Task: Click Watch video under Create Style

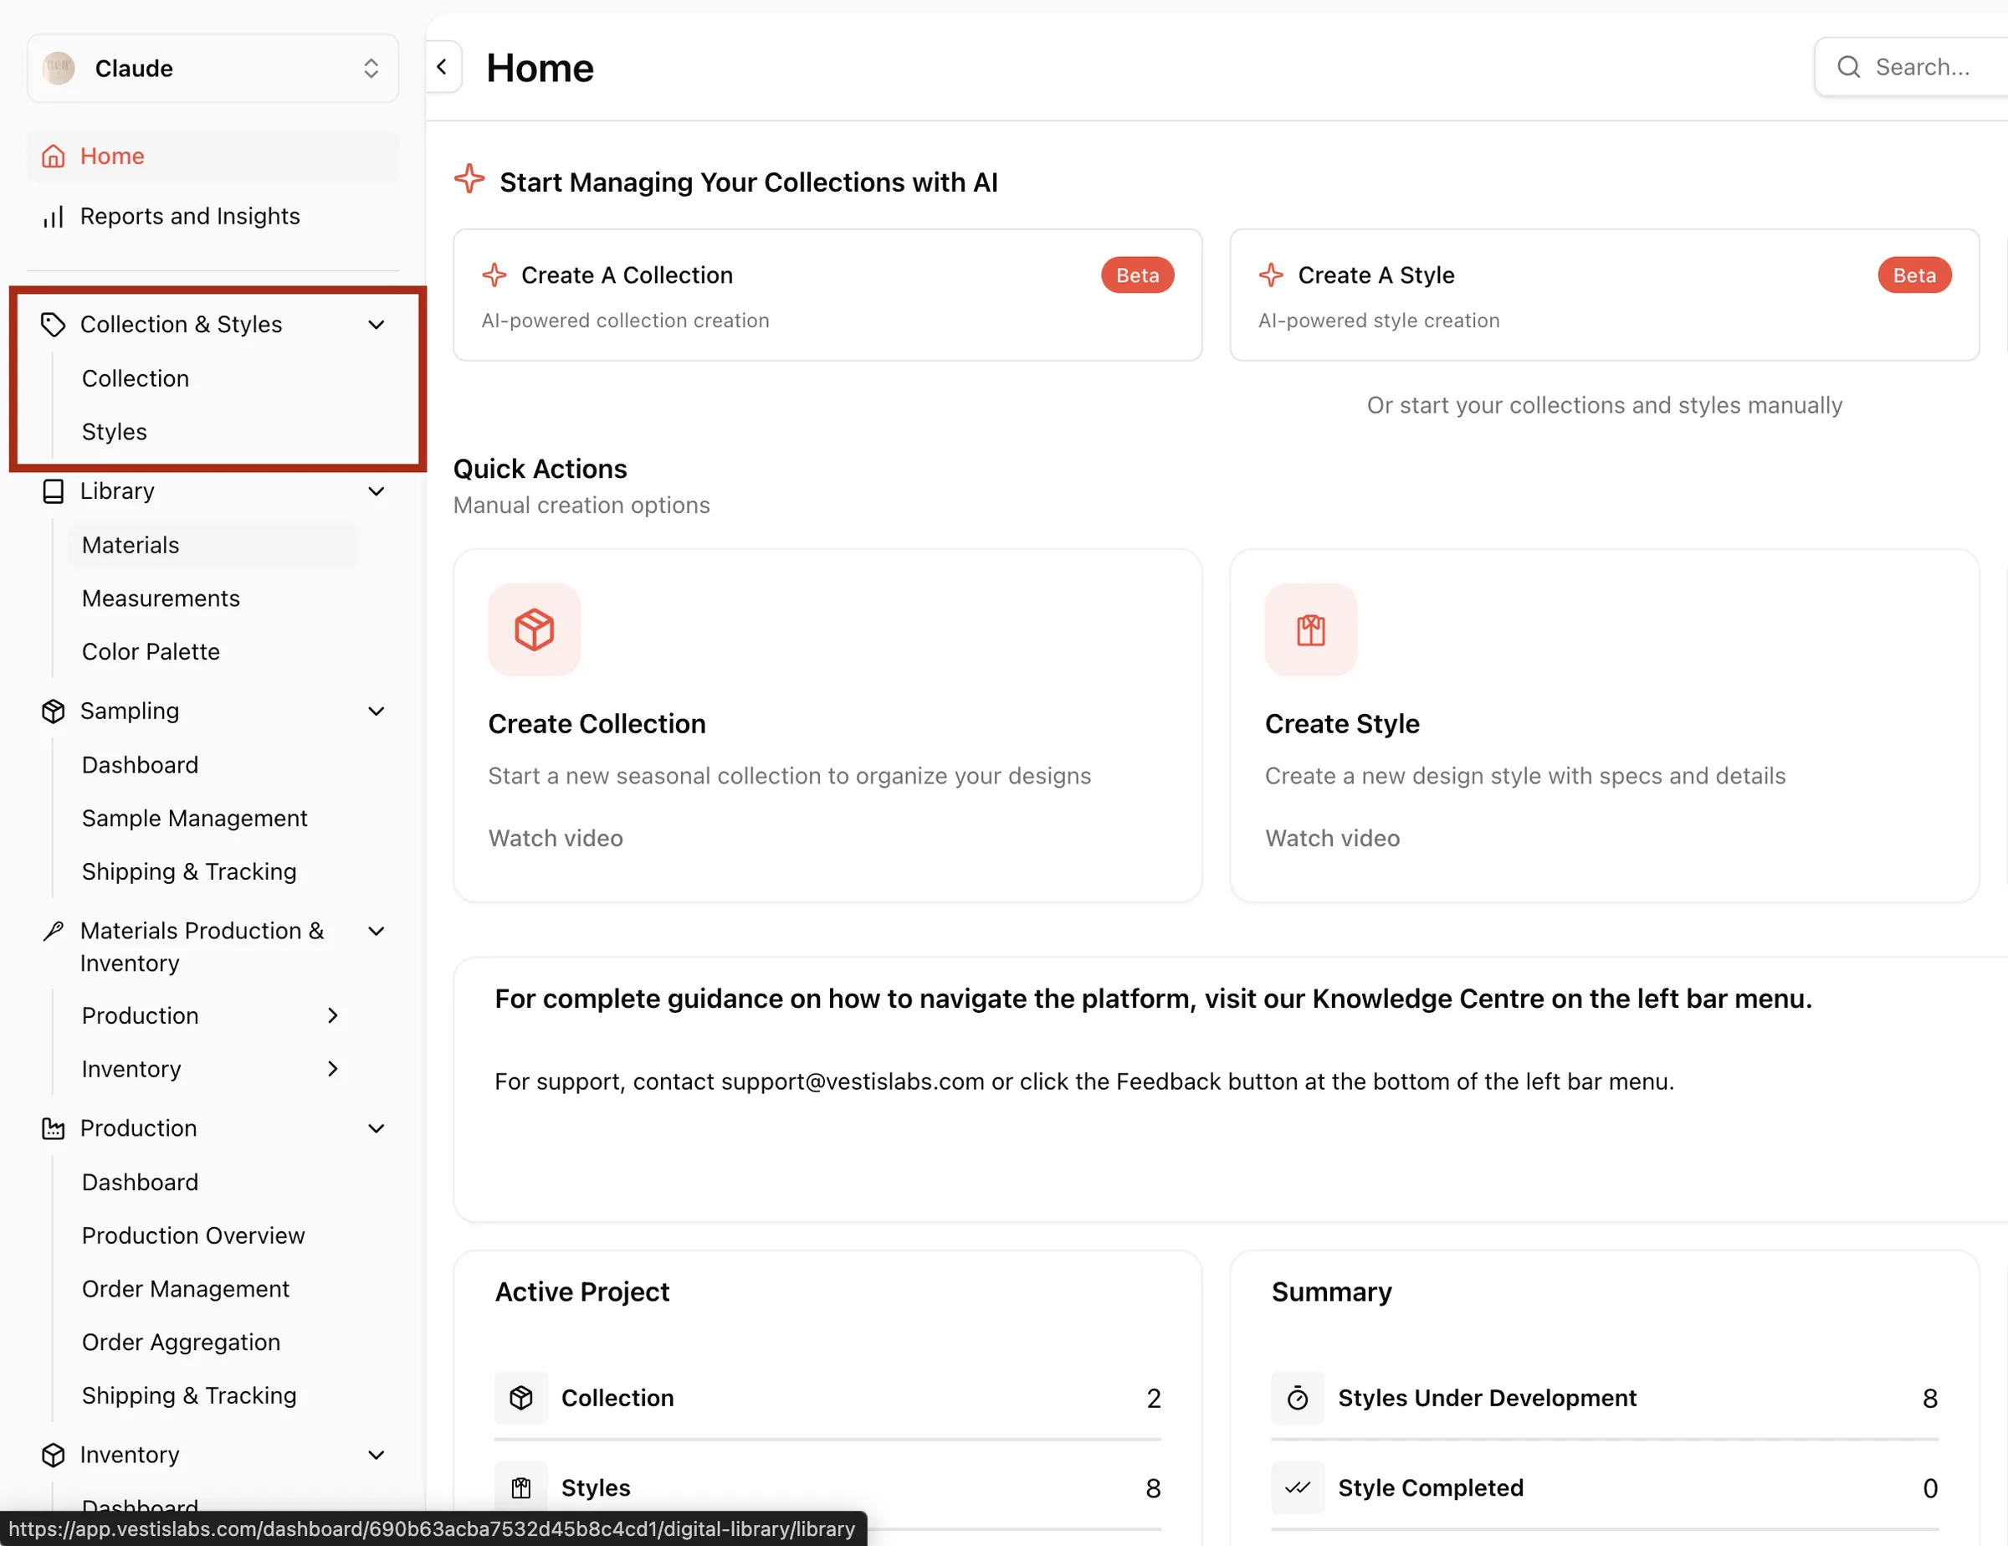Action: (x=1332, y=839)
